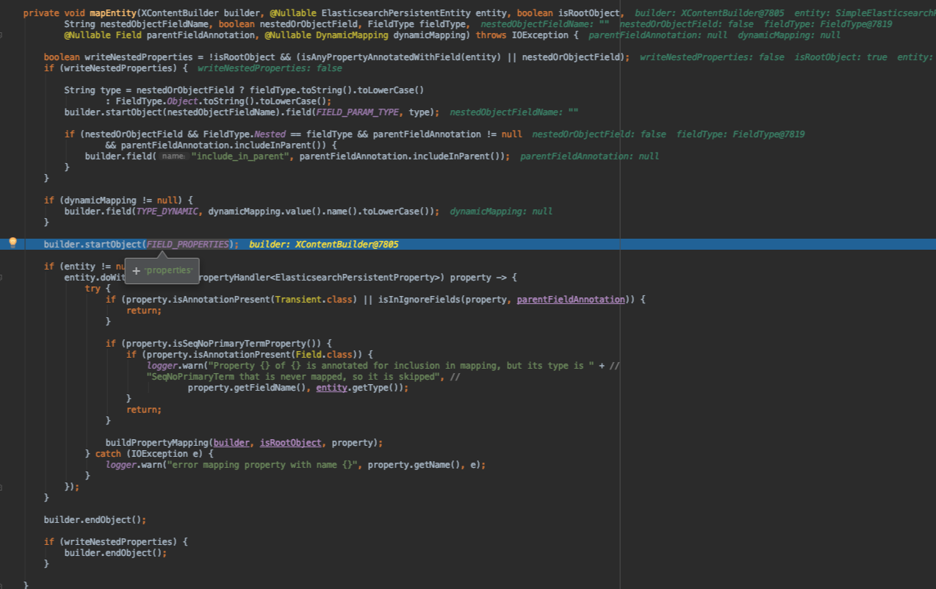Click the "name:" parameter hint in builder.field
Viewport: 936px width, 589px height.
[173, 156]
